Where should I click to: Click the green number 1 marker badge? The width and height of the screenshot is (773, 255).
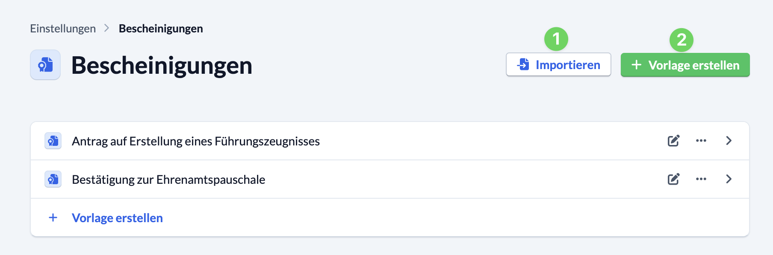tap(556, 39)
